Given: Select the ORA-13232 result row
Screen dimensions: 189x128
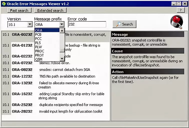Looking at the screenshot, I should [56, 85].
